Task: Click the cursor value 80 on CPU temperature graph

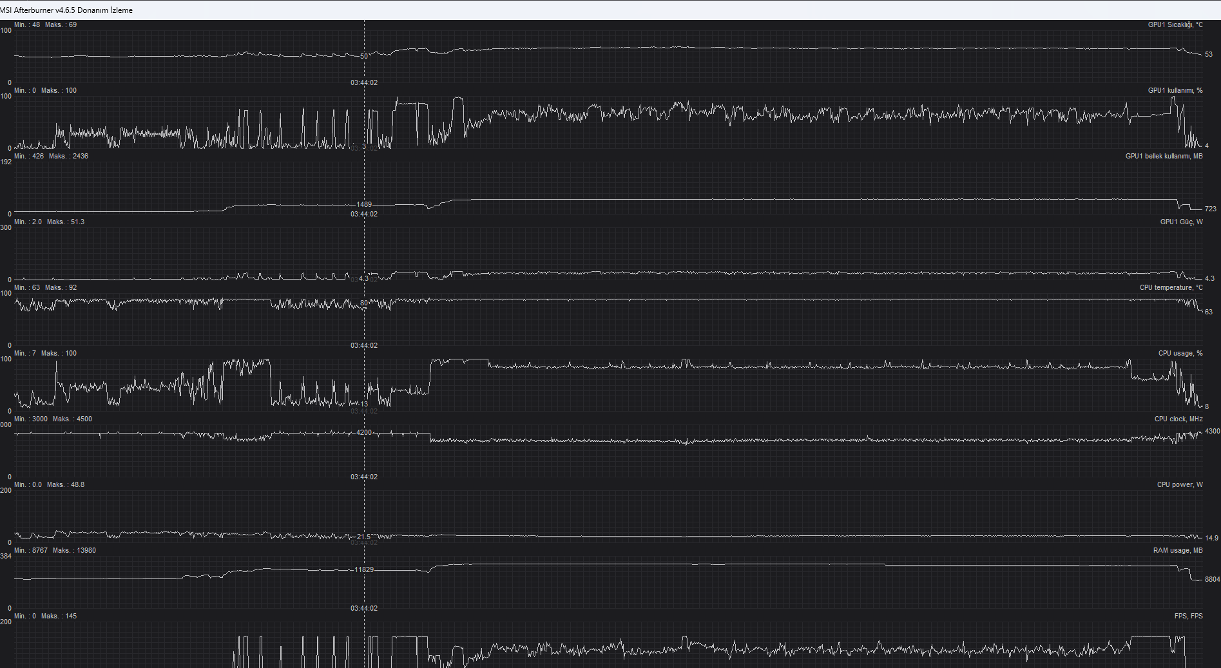Action: click(364, 303)
